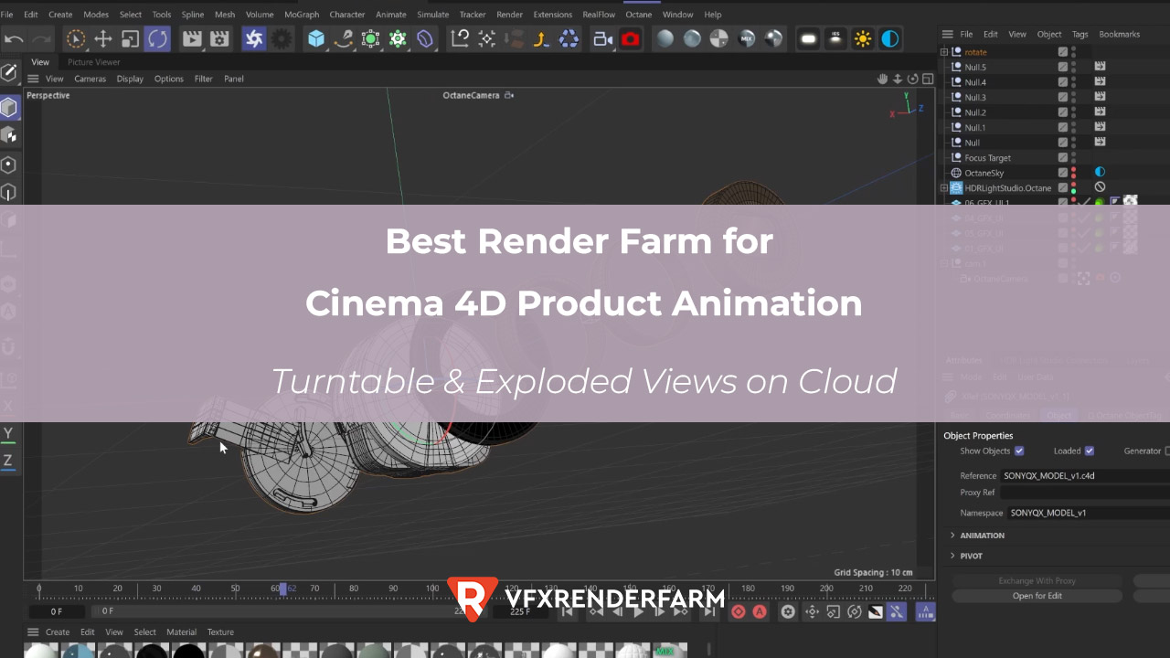Click the Render View icon in the toolbar
The height and width of the screenshot is (658, 1170).
[192, 38]
